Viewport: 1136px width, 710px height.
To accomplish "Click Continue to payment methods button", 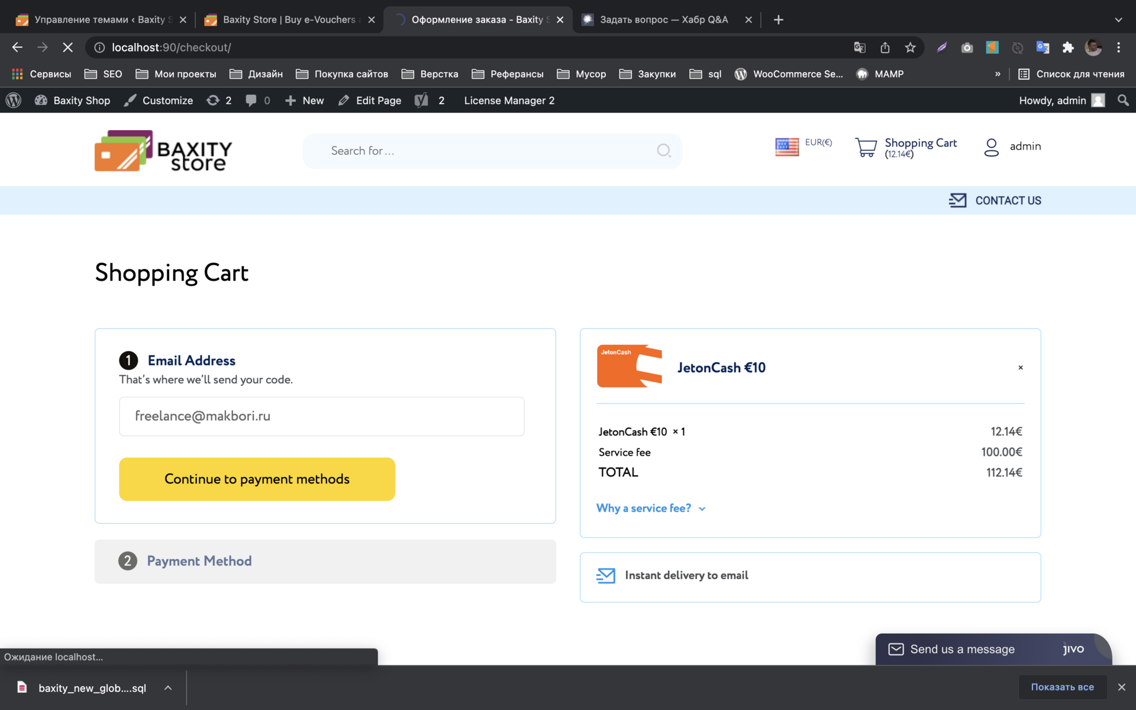I will (x=257, y=479).
